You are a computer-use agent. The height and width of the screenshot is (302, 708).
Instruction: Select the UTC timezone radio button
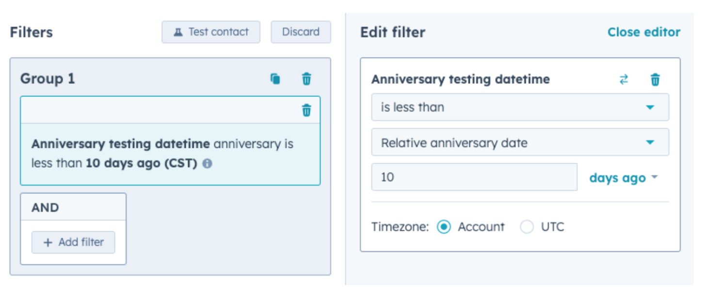pos(527,227)
